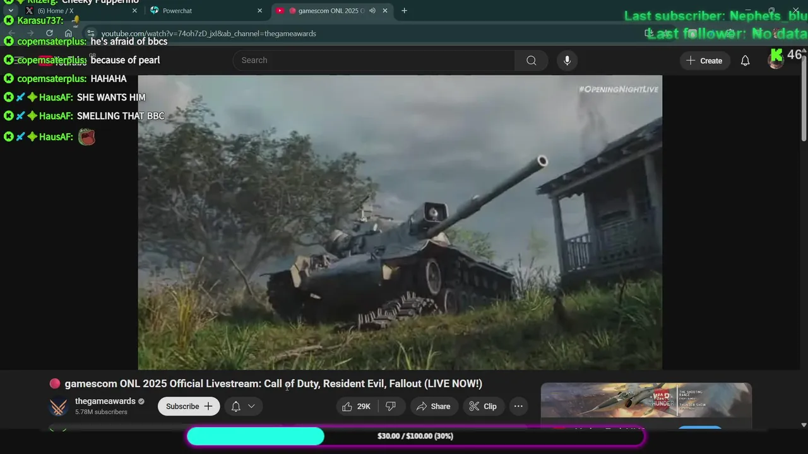This screenshot has width=808, height=454.
Task: Open a new browser tab
Action: [404, 11]
